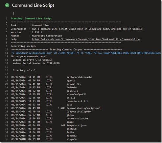This screenshot has height=143, width=162.
Task: Select 'Write your commands here' line
Action: point(28,56)
